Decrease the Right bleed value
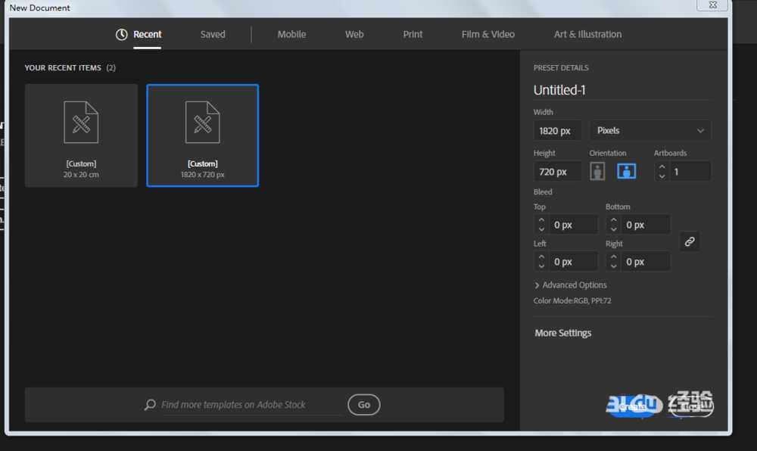 click(614, 266)
